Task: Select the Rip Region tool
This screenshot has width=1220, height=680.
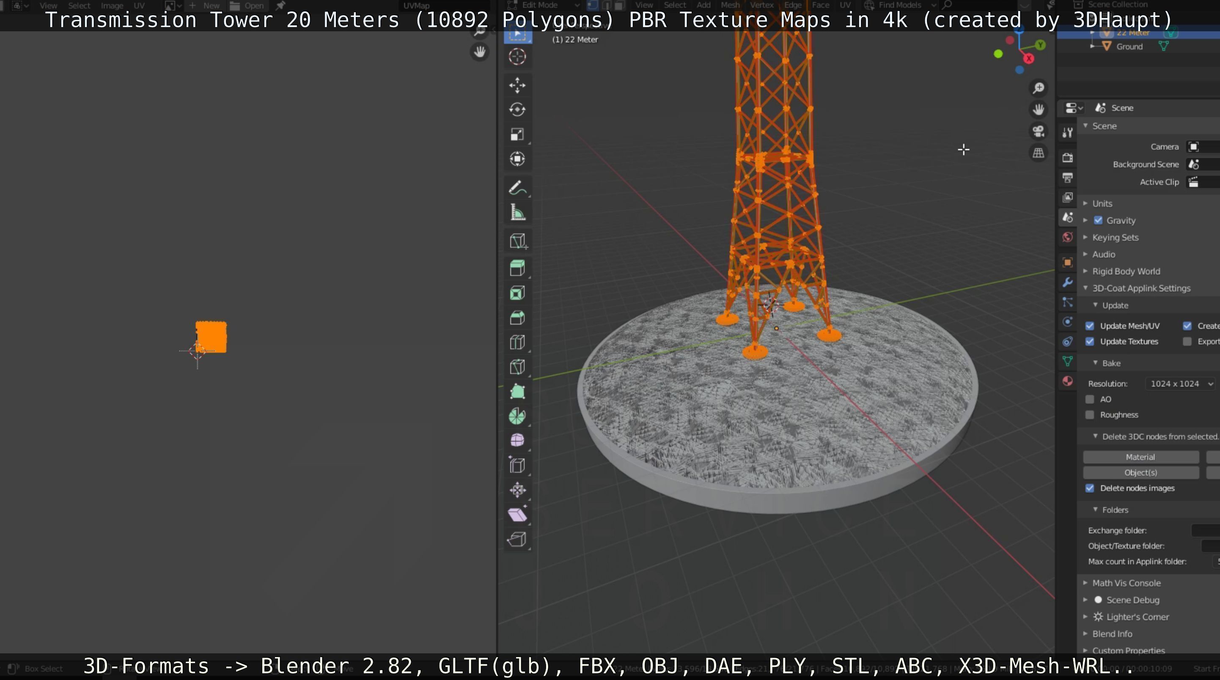Action: coord(517,539)
